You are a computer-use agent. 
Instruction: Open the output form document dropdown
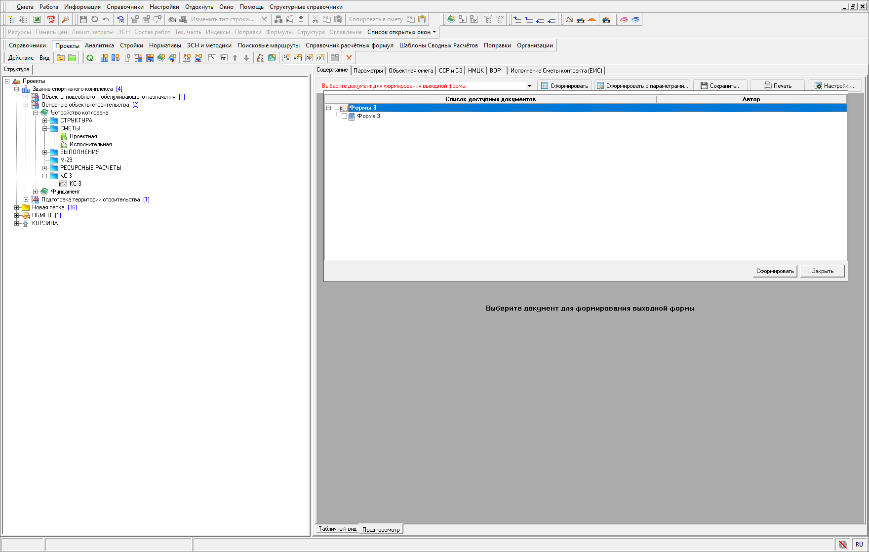529,86
